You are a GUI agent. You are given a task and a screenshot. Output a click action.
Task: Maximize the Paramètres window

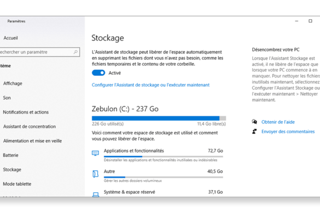(x=310, y=21)
